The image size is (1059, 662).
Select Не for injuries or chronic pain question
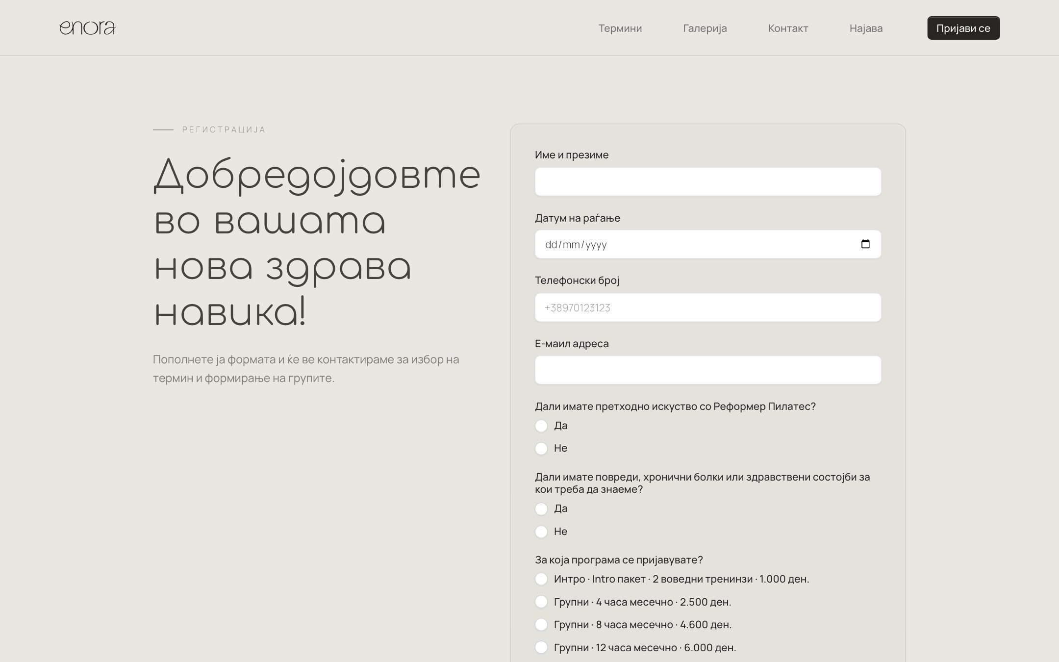[x=541, y=532]
